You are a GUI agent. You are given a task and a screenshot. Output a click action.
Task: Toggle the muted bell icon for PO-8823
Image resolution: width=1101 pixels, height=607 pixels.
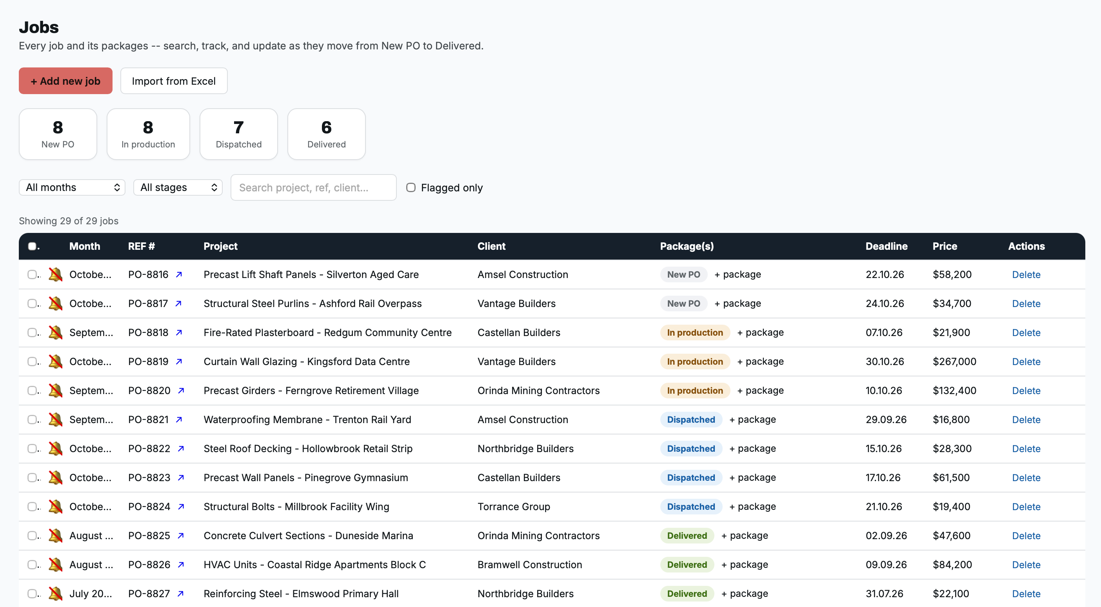(x=56, y=478)
